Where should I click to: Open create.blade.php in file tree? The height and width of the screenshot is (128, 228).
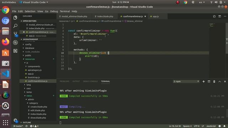tap(39, 107)
